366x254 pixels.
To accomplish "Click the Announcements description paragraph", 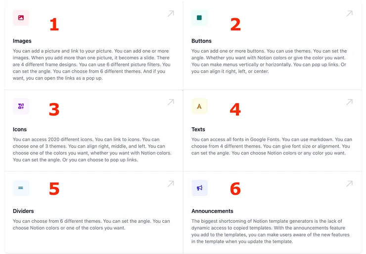I will pos(270,231).
